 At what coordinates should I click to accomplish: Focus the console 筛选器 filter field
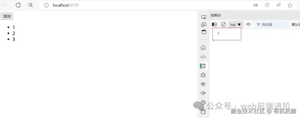[x=272, y=24]
